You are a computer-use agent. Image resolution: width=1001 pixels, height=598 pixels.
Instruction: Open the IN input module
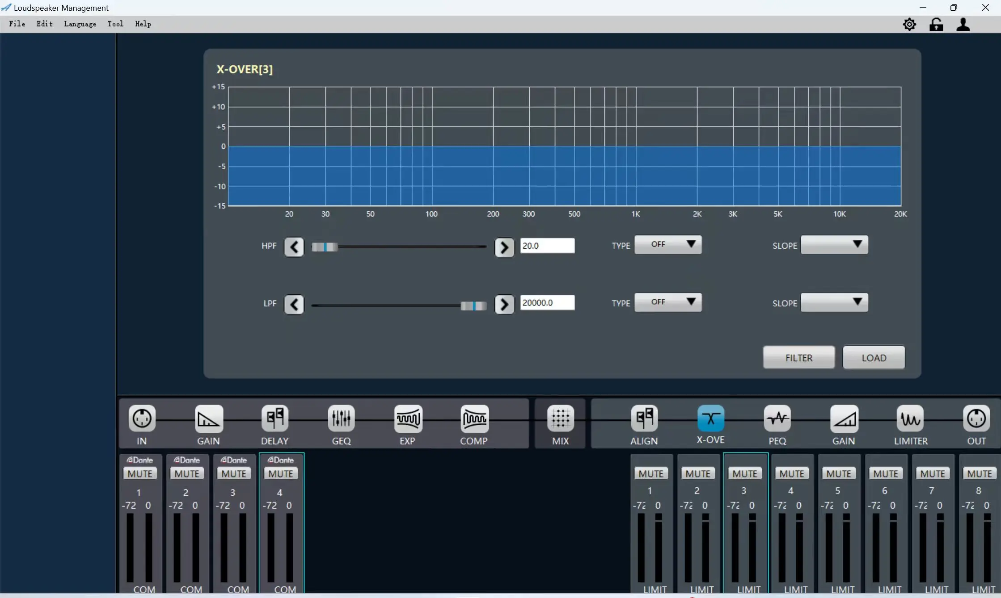[x=142, y=418]
